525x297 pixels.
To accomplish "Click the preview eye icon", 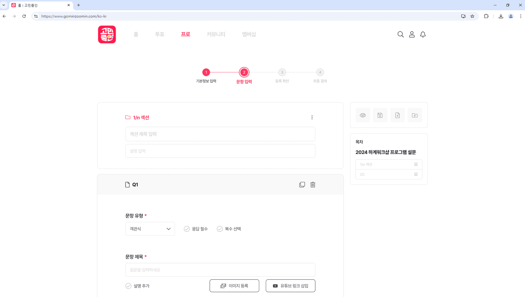I will (x=363, y=115).
